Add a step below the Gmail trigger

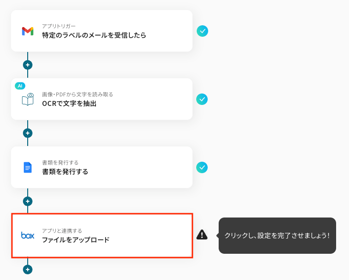coord(28,64)
